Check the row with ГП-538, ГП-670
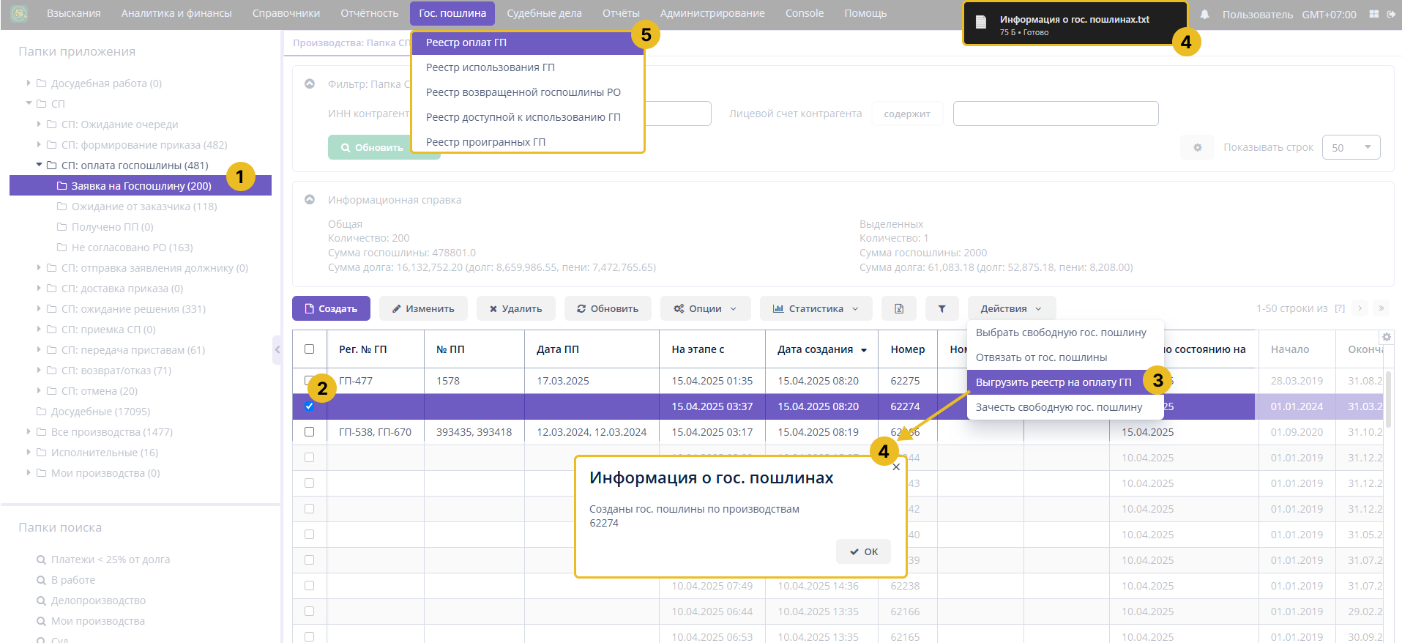 309,432
